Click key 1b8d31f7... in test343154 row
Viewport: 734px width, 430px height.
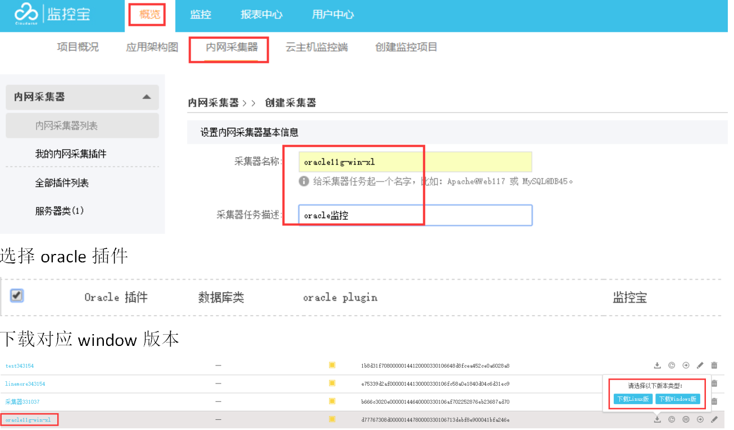[435, 366]
